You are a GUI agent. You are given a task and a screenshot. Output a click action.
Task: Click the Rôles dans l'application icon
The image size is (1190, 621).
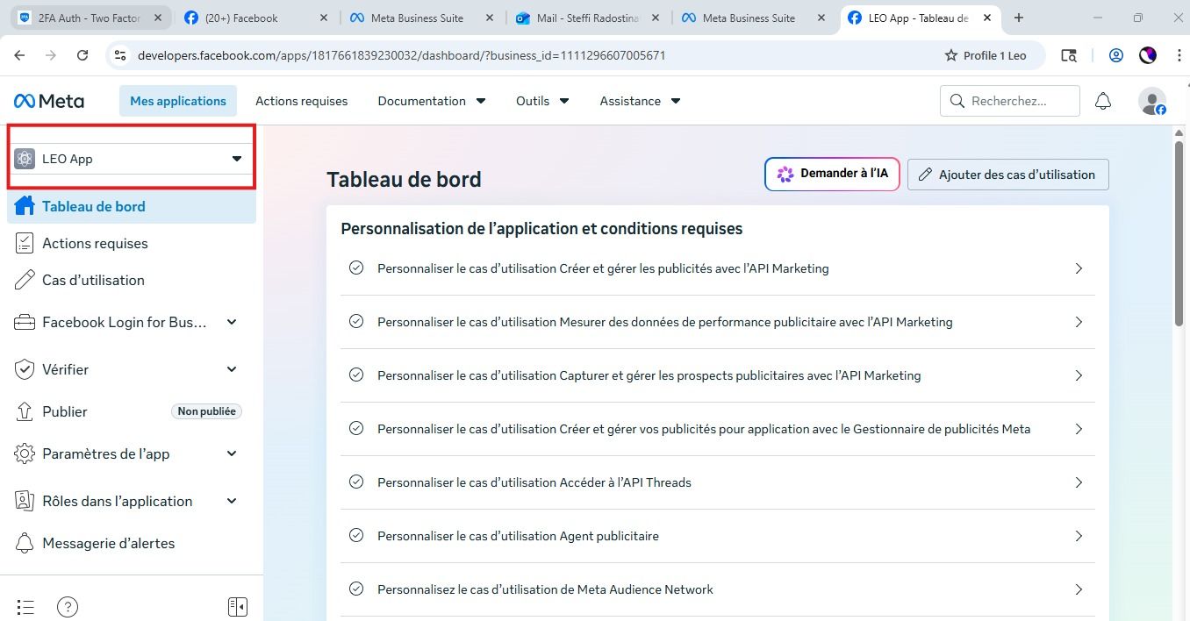coord(25,501)
